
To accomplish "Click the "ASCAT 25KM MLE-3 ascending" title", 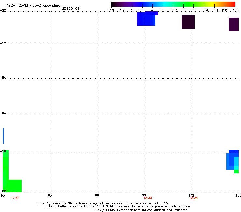I will click(x=33, y=6).
